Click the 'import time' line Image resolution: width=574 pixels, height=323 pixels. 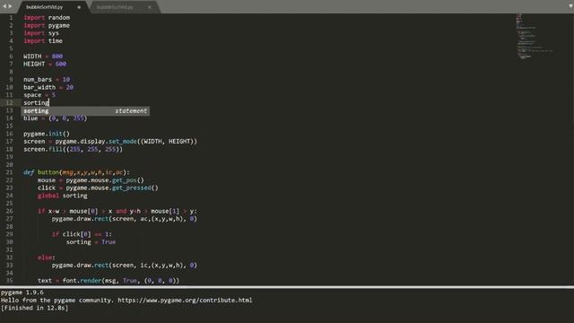tap(43, 40)
